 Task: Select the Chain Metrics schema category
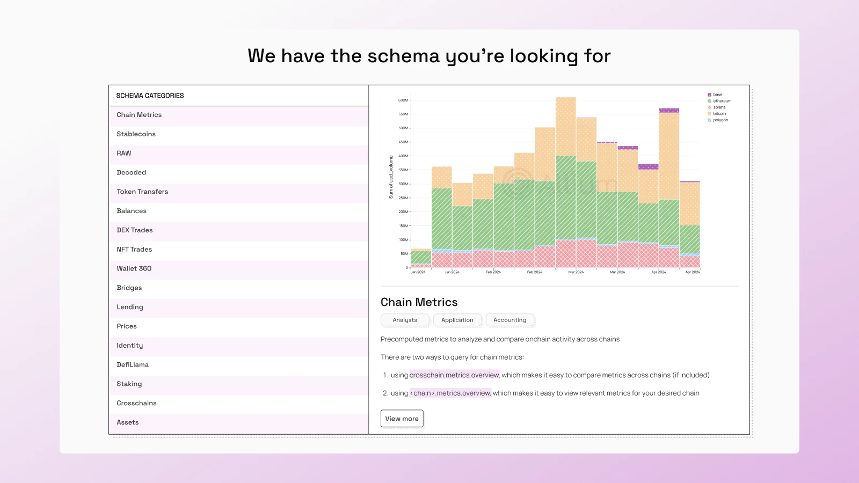tap(139, 115)
